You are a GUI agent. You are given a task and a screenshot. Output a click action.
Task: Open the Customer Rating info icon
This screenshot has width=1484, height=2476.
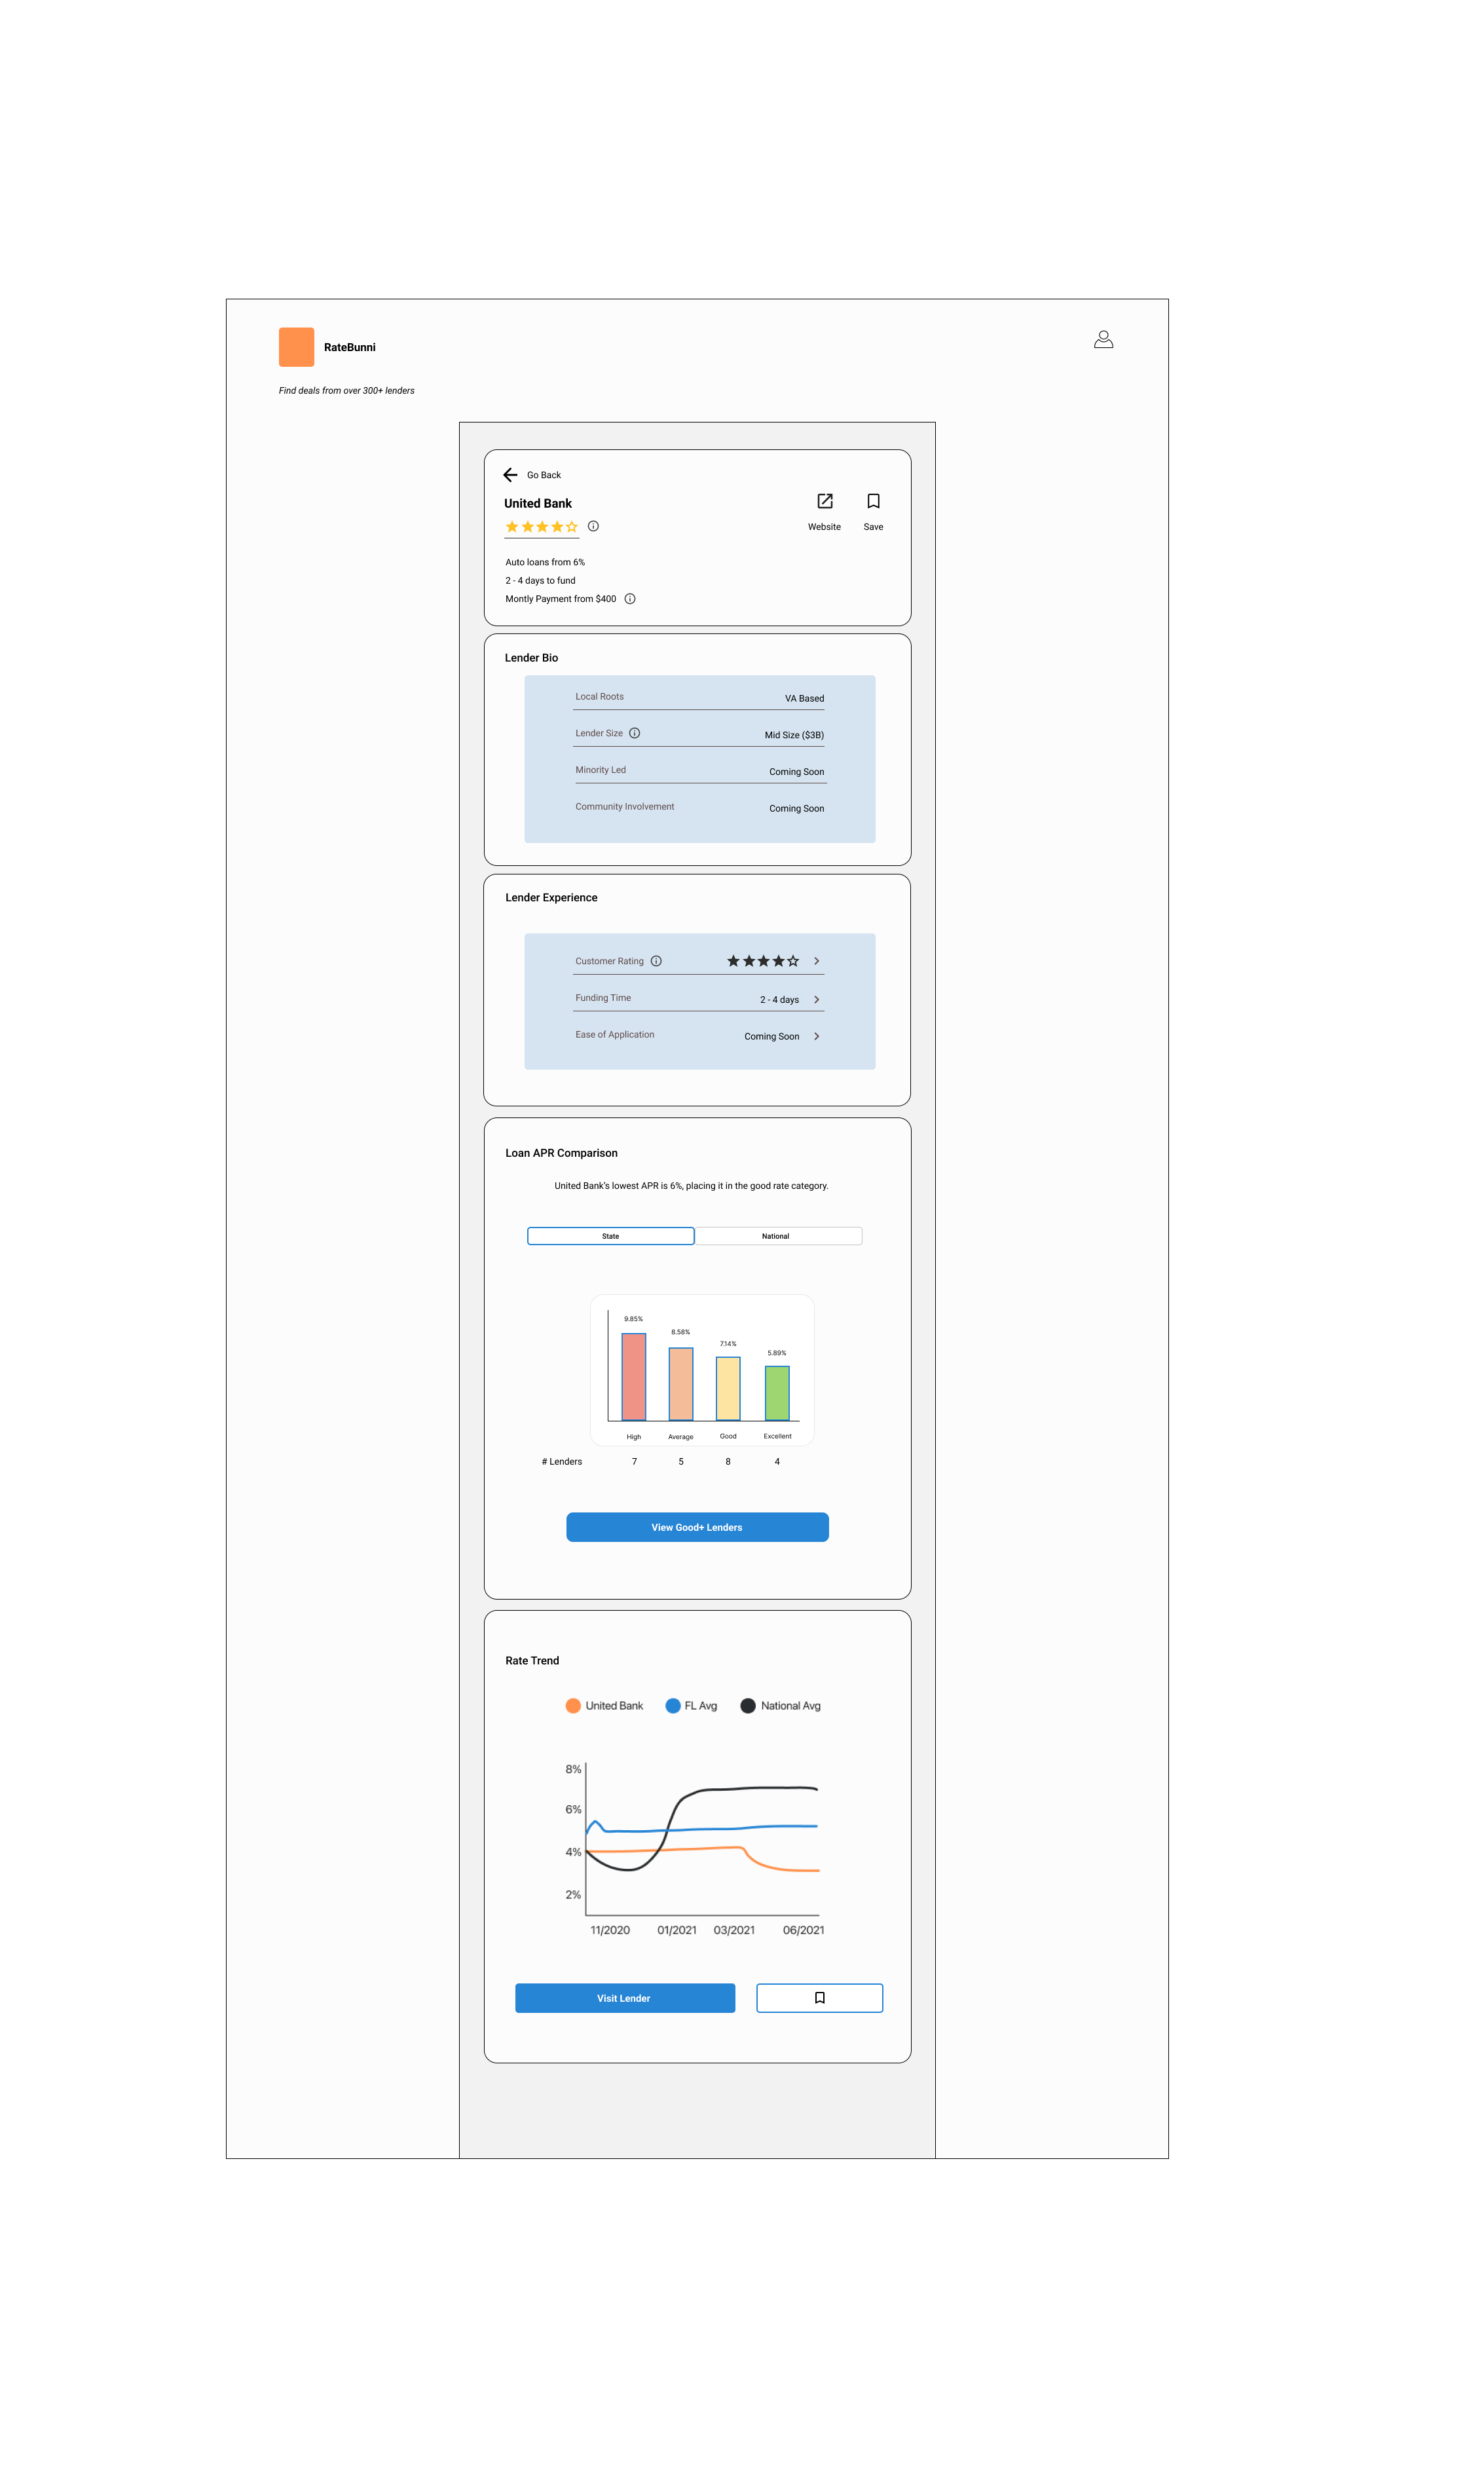(656, 960)
